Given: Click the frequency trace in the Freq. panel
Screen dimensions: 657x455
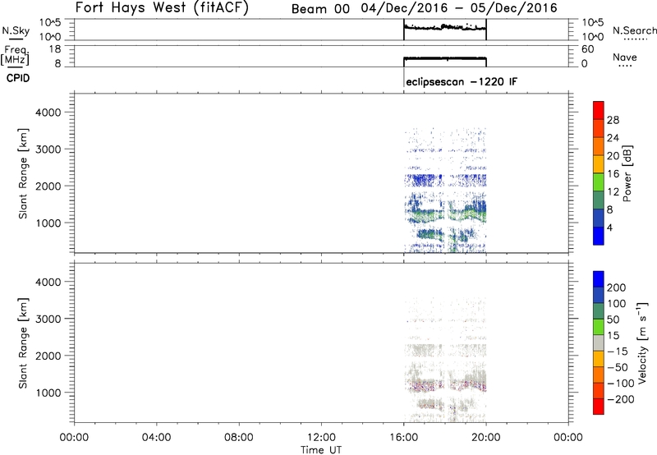Looking at the screenshot, I should 444,58.
